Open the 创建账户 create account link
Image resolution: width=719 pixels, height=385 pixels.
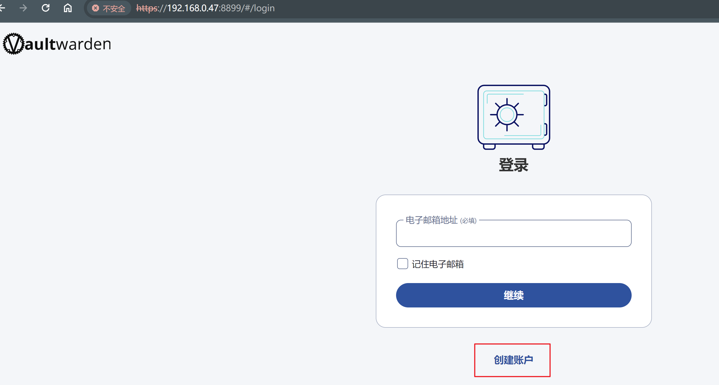(513, 360)
